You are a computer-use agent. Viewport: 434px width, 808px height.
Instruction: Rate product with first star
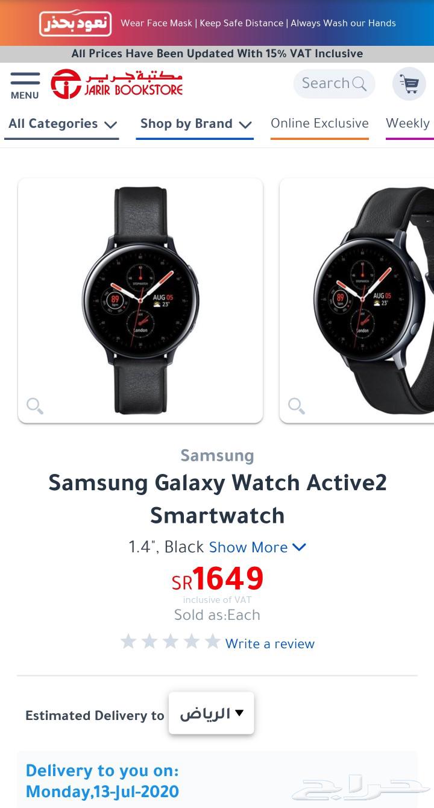[128, 641]
